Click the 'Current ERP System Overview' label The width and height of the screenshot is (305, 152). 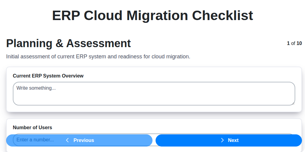[x=48, y=76]
